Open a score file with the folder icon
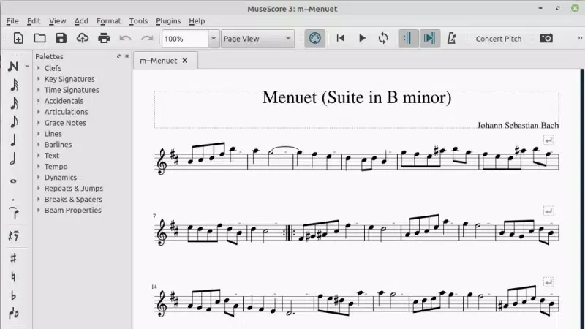The image size is (585, 329). (40, 39)
